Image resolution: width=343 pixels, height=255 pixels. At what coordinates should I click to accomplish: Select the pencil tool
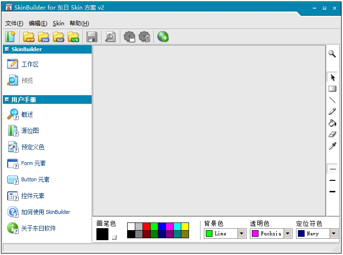coord(332,111)
